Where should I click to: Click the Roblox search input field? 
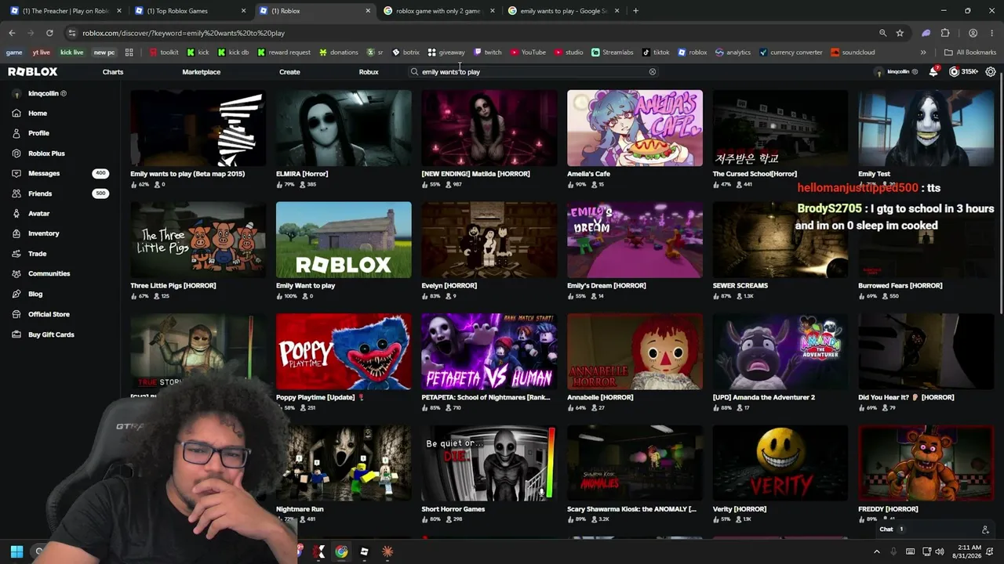(x=533, y=71)
